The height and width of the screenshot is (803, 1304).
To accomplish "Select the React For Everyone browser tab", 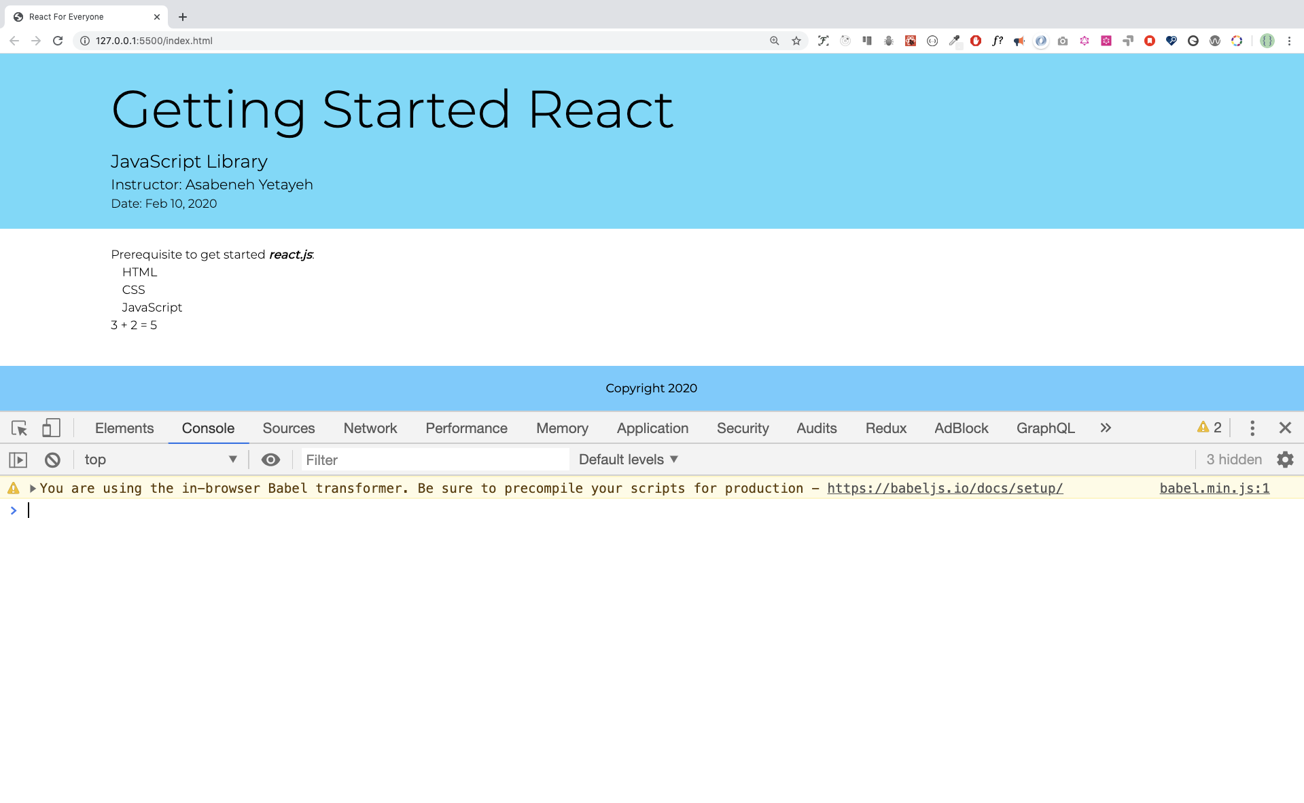I will tap(85, 17).
